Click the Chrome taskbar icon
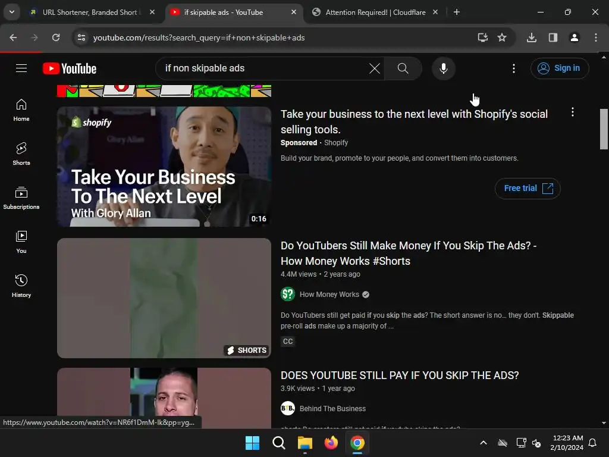 point(357,443)
